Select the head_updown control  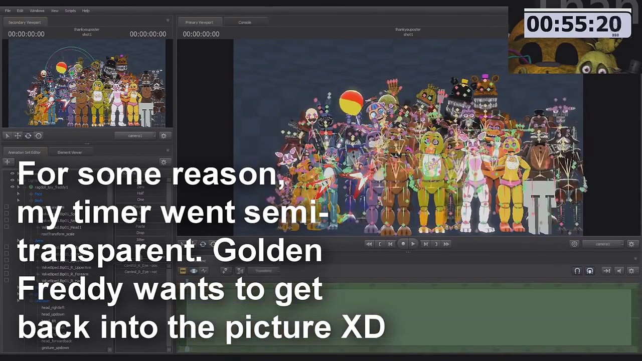53,314
